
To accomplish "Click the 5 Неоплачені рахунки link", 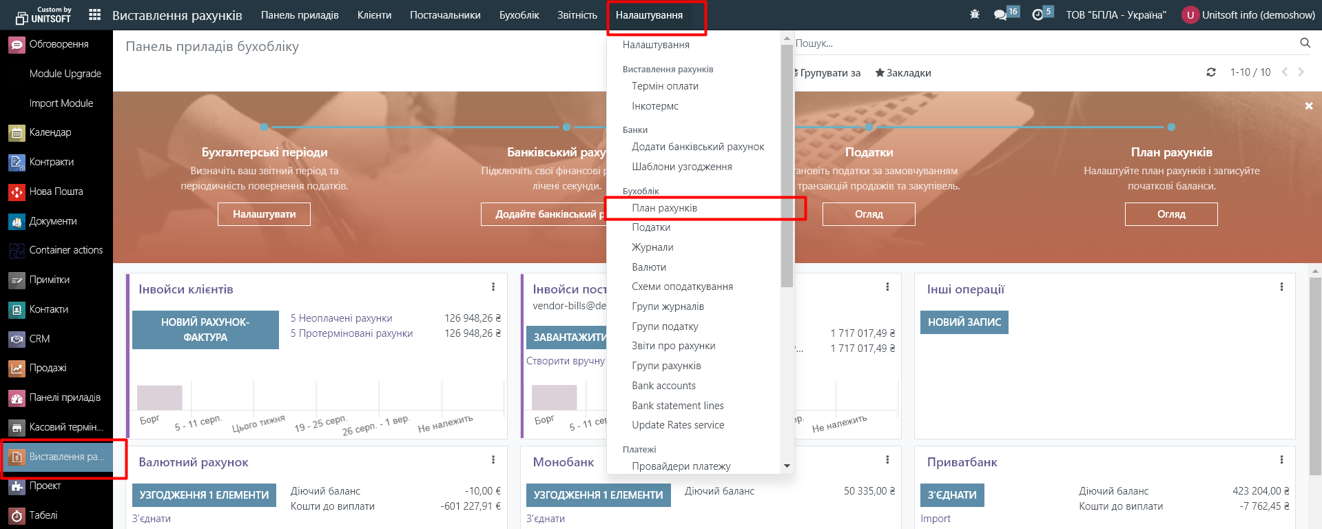I will click(341, 318).
